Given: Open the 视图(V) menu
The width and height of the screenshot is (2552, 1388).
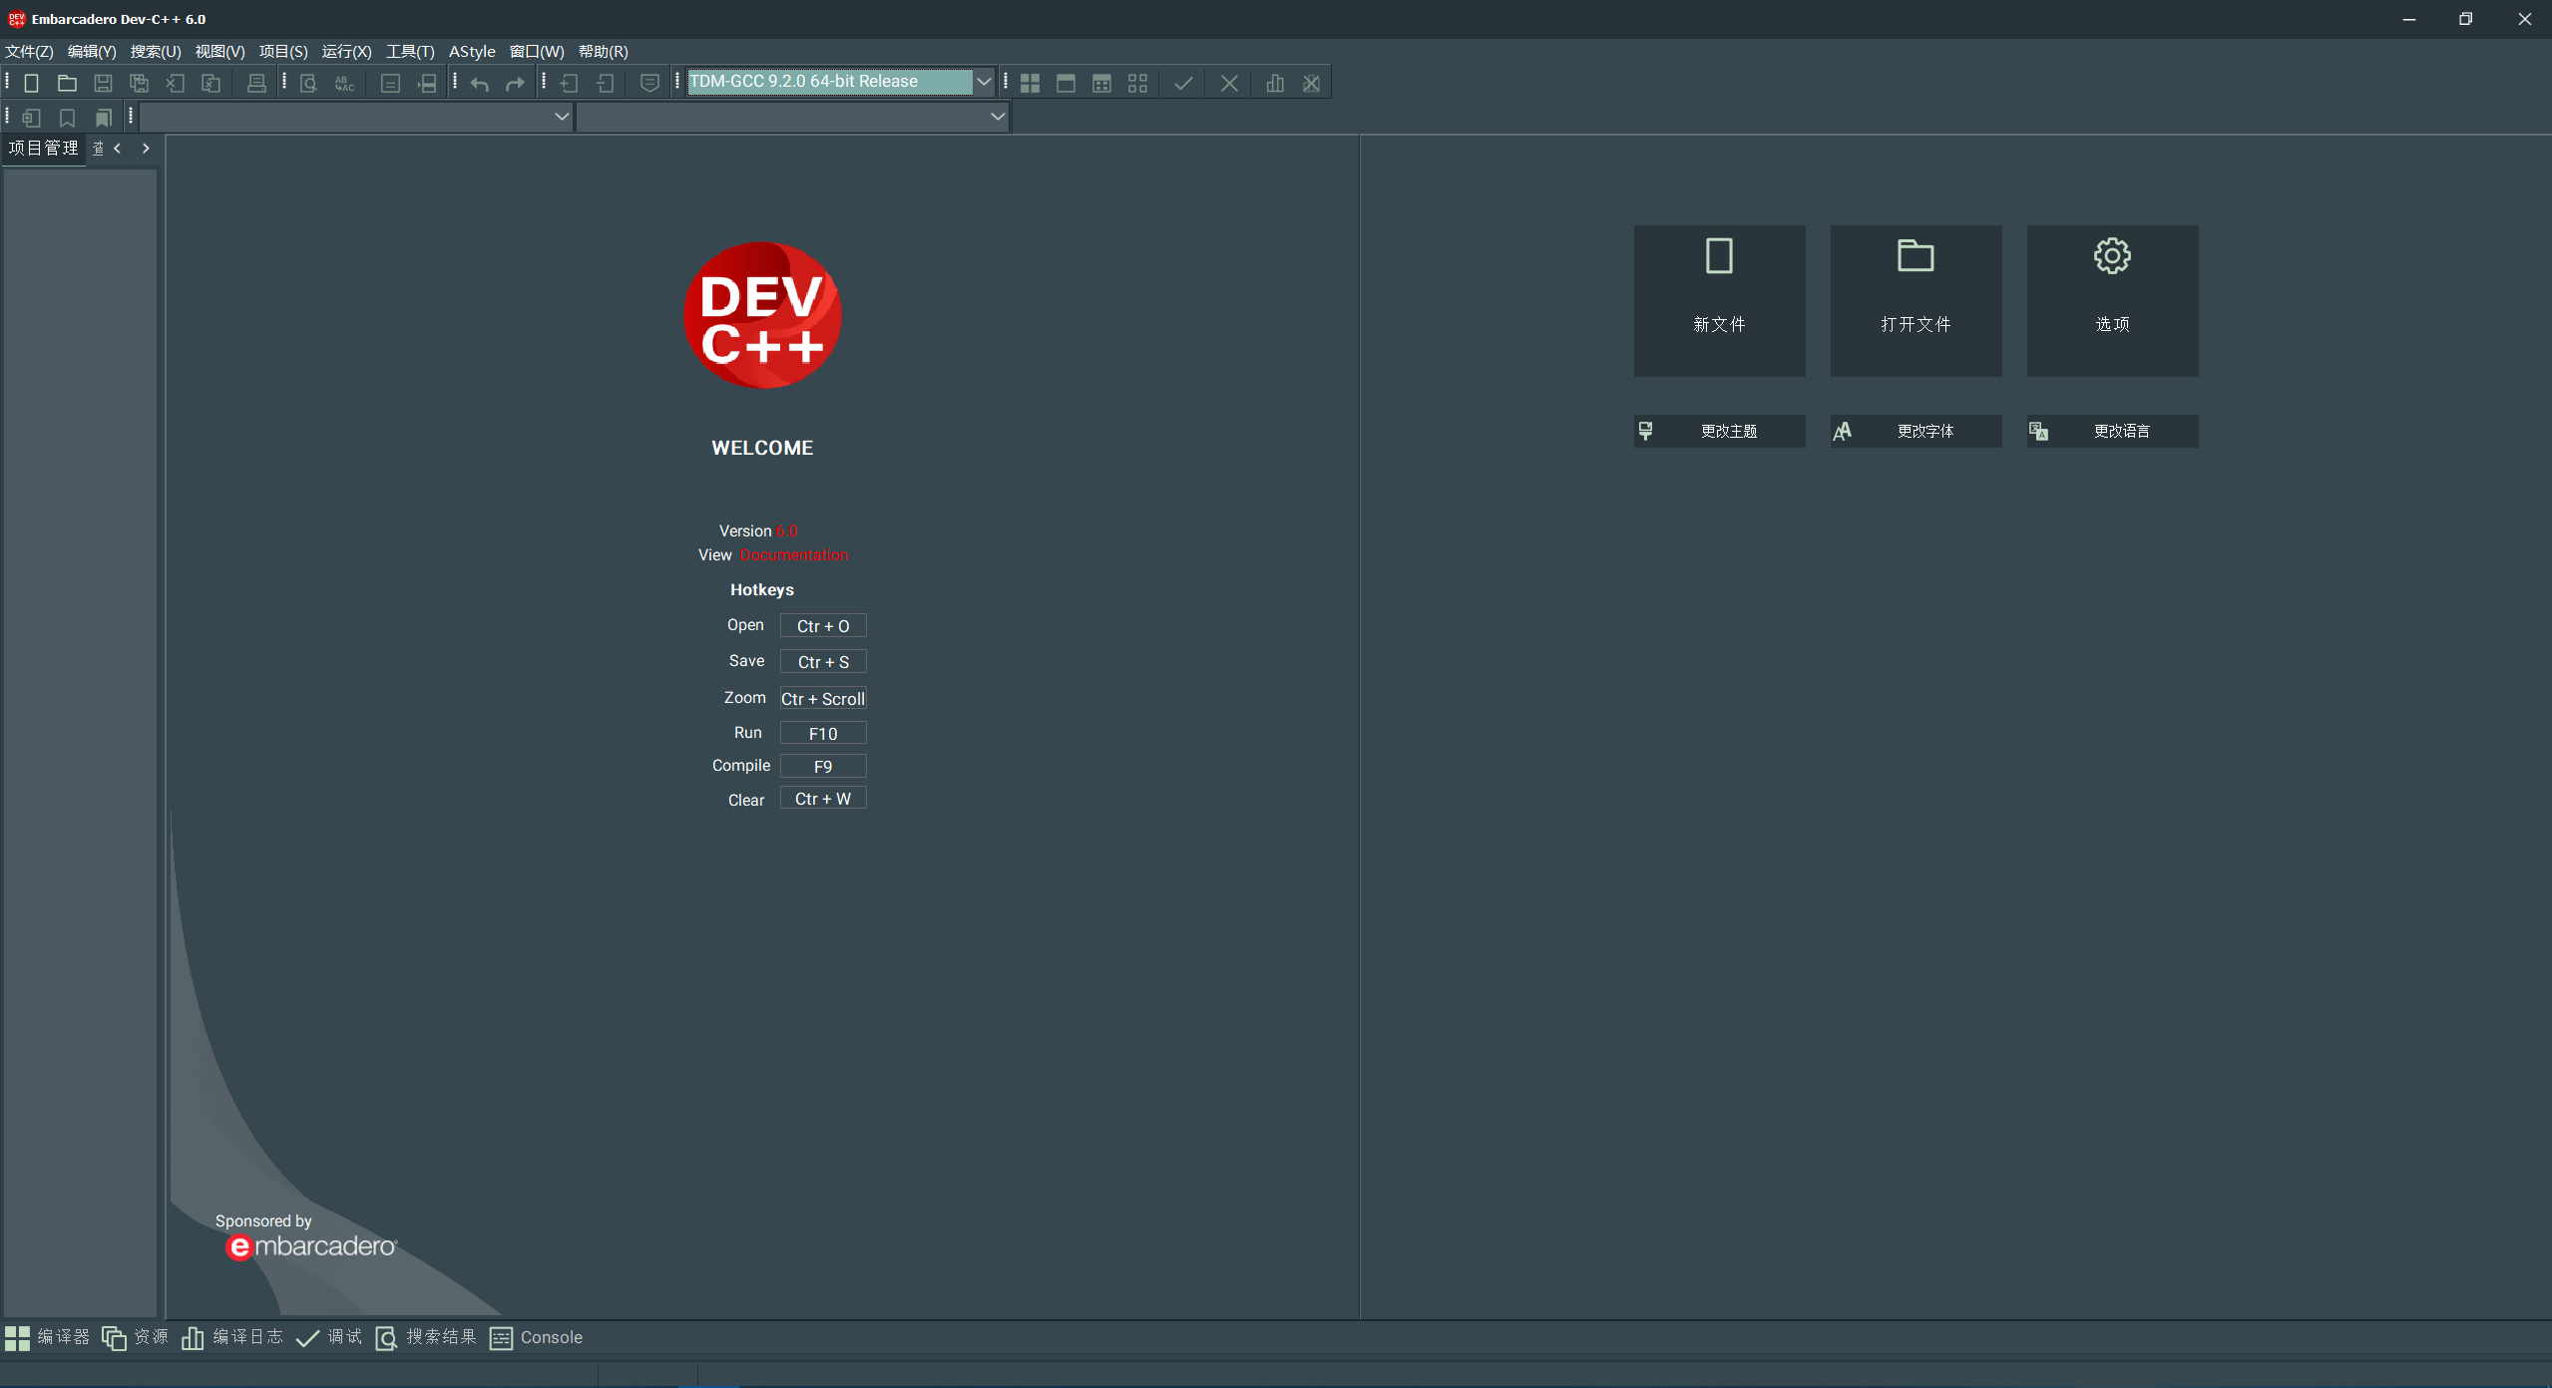Looking at the screenshot, I should [219, 52].
